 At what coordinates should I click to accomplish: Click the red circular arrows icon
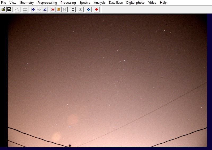point(53,10)
